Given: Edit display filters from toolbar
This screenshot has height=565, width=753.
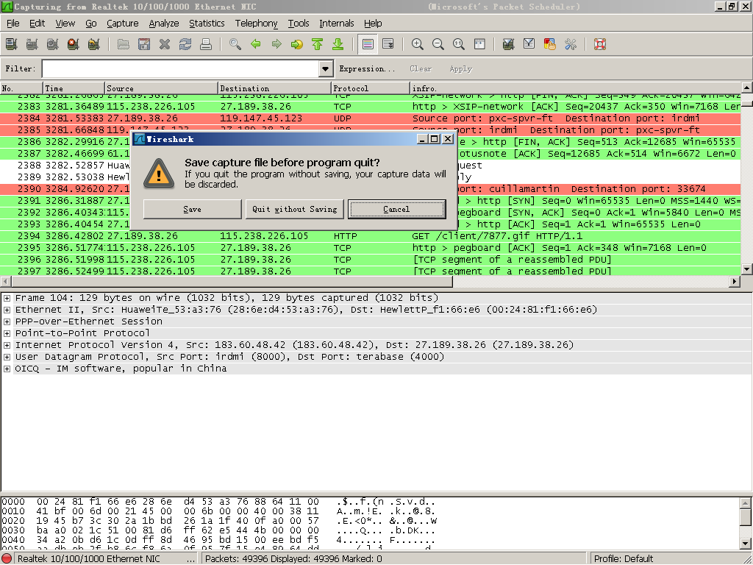Looking at the screenshot, I should 529,44.
